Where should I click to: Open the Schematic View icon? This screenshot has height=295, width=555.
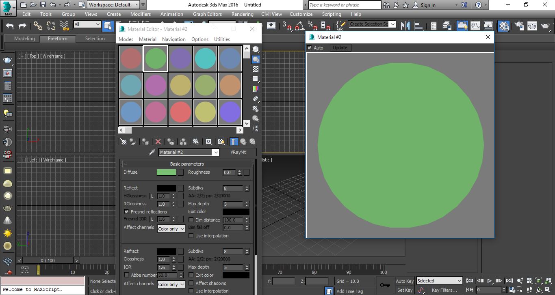488,26
